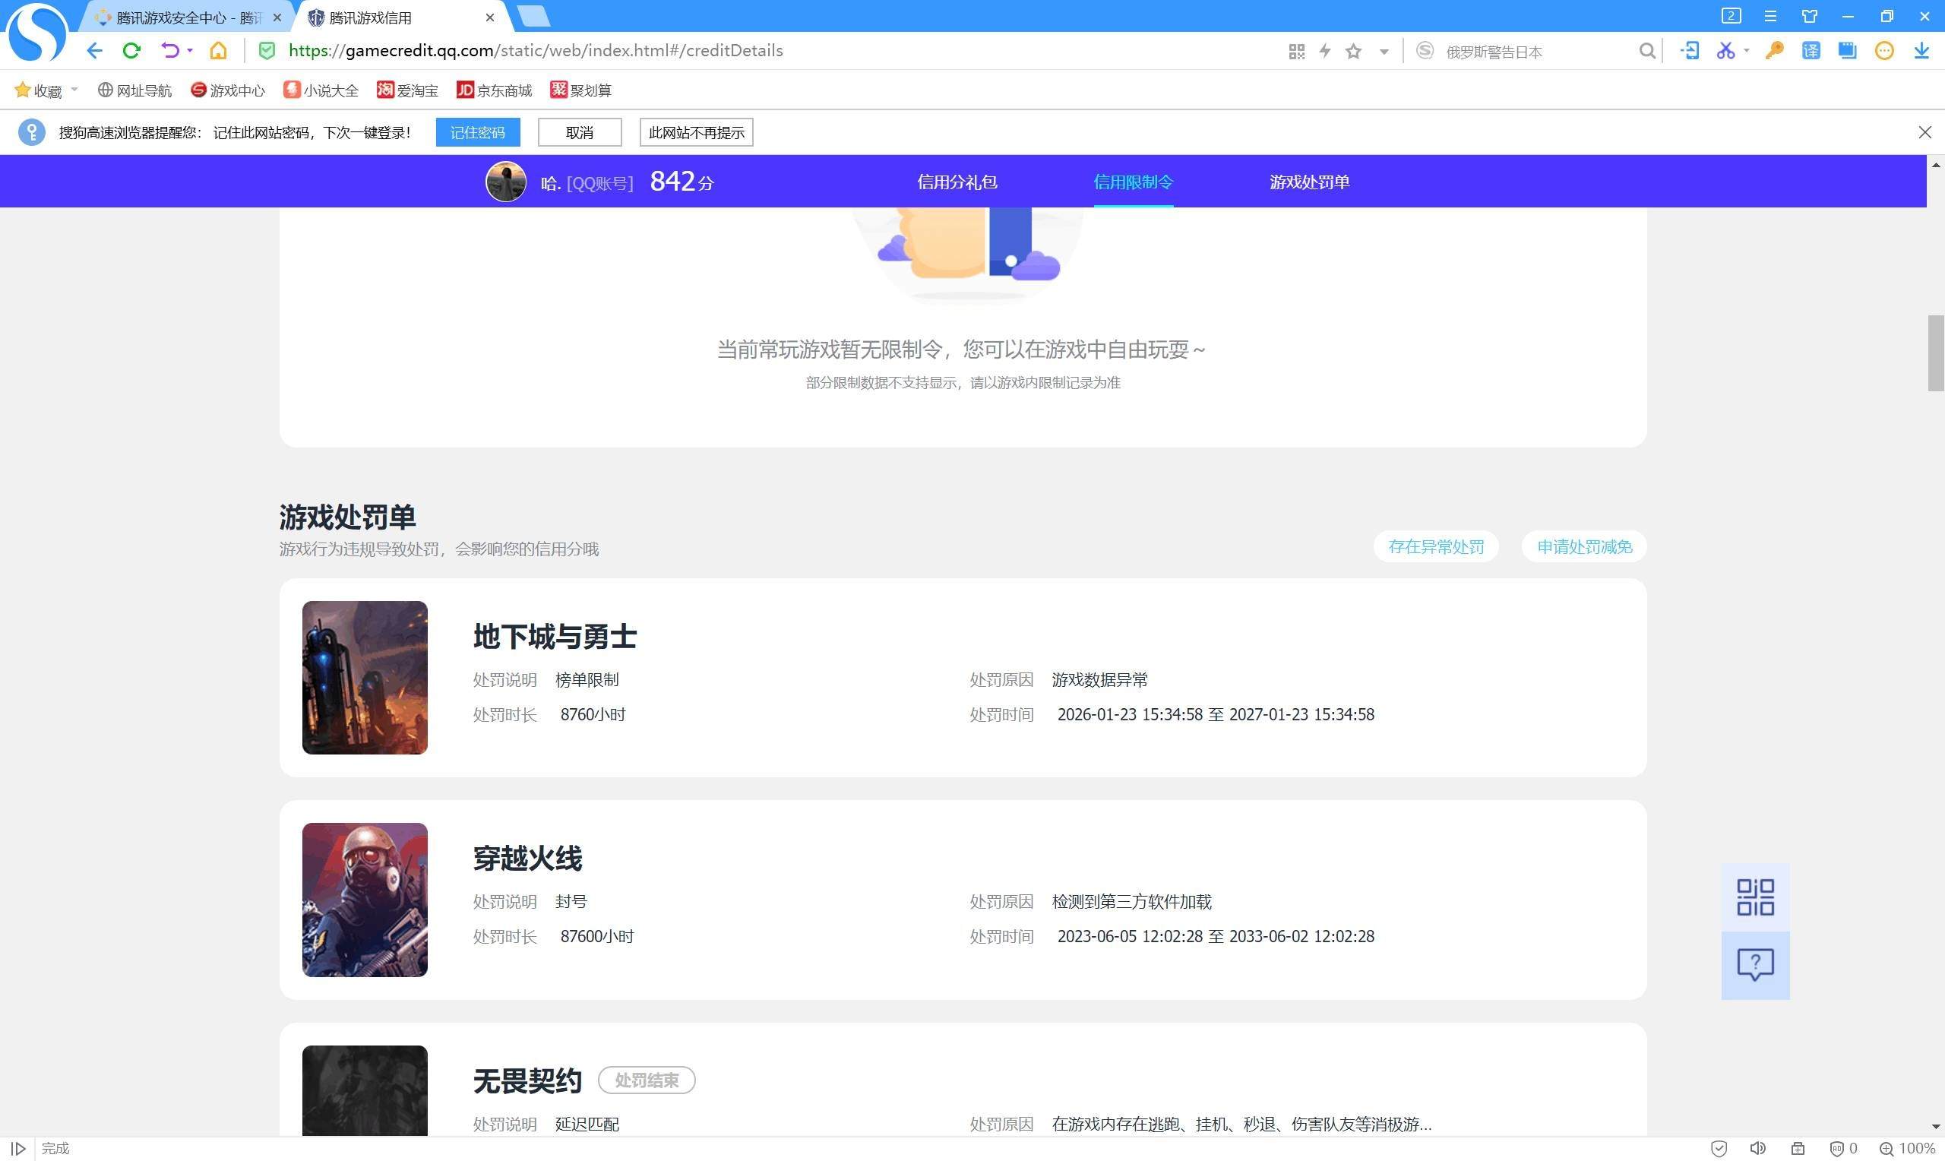Open the 游戏处罚单 nav item
The width and height of the screenshot is (1945, 1161).
tap(1310, 182)
